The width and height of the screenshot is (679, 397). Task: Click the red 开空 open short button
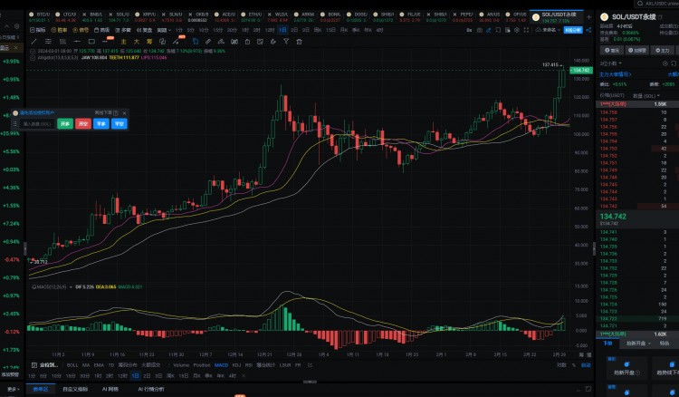coord(83,124)
